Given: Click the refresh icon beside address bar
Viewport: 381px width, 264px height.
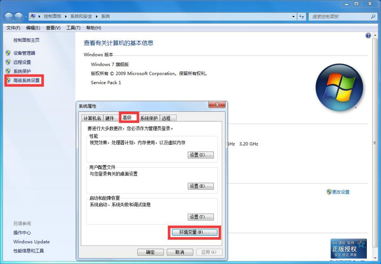Looking at the screenshot, I should click(301, 17).
